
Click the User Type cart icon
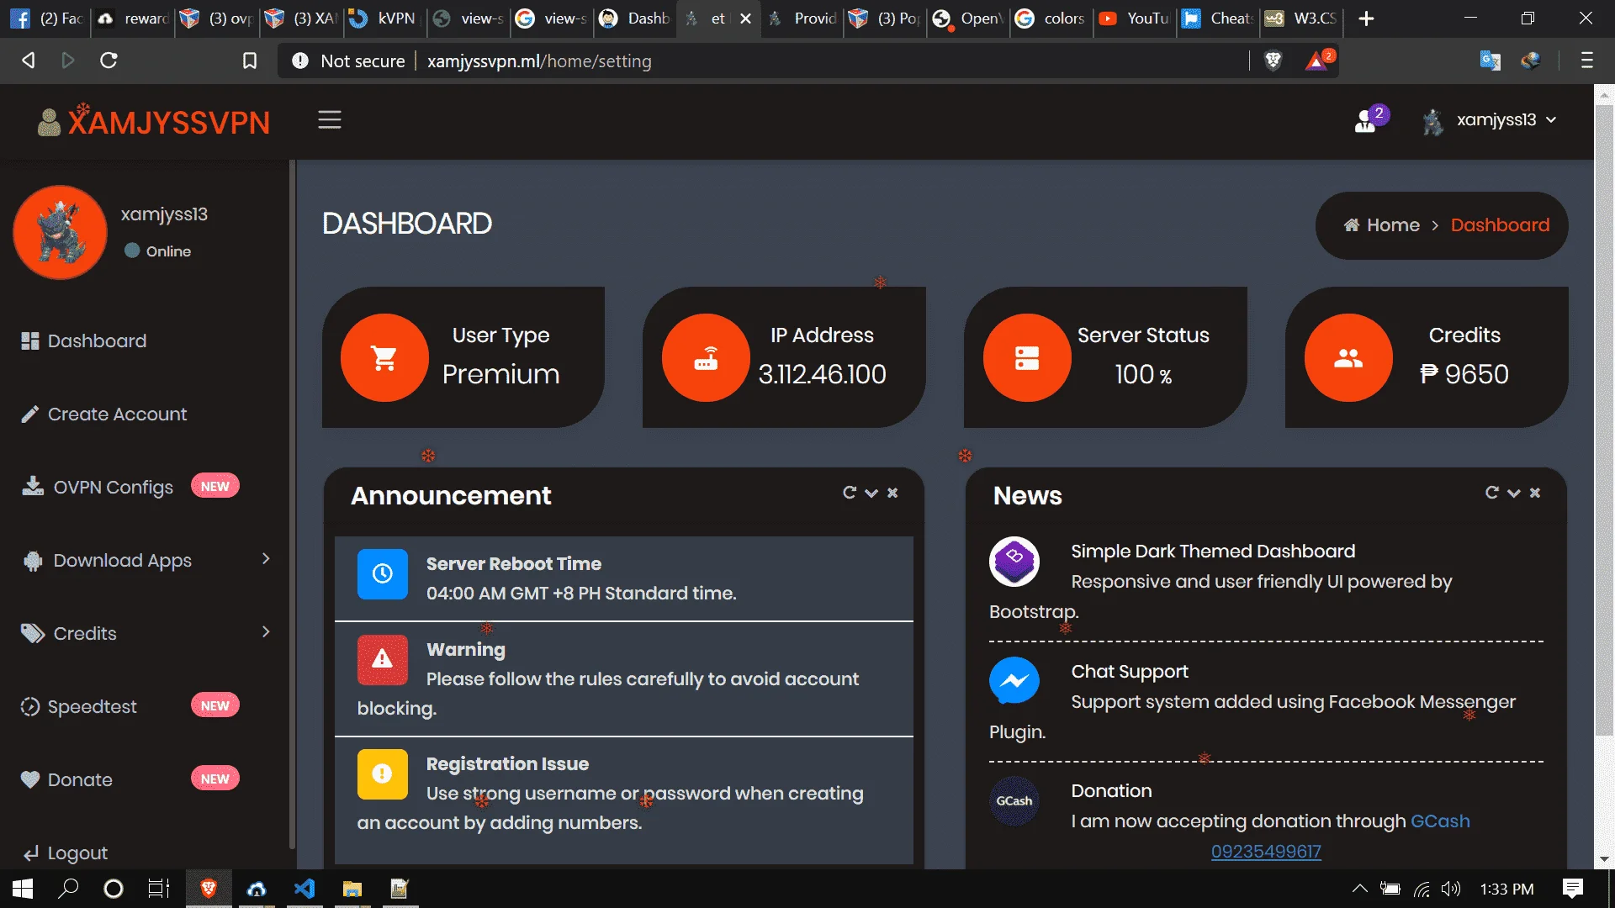384,358
